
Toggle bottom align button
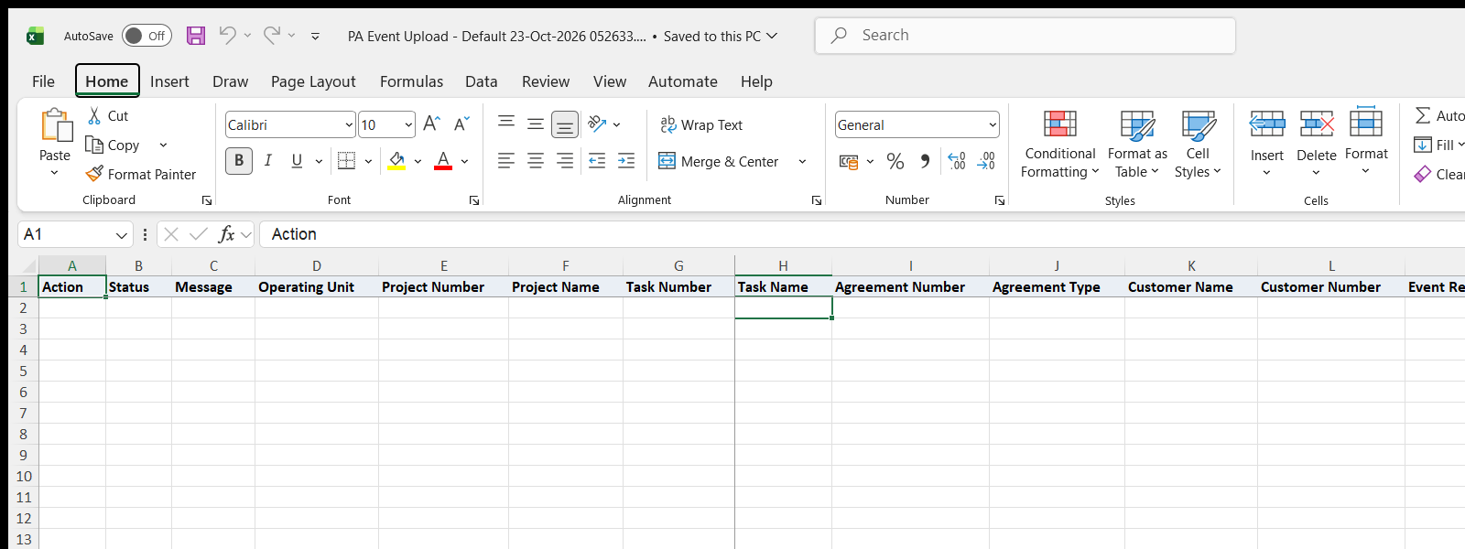click(x=565, y=124)
